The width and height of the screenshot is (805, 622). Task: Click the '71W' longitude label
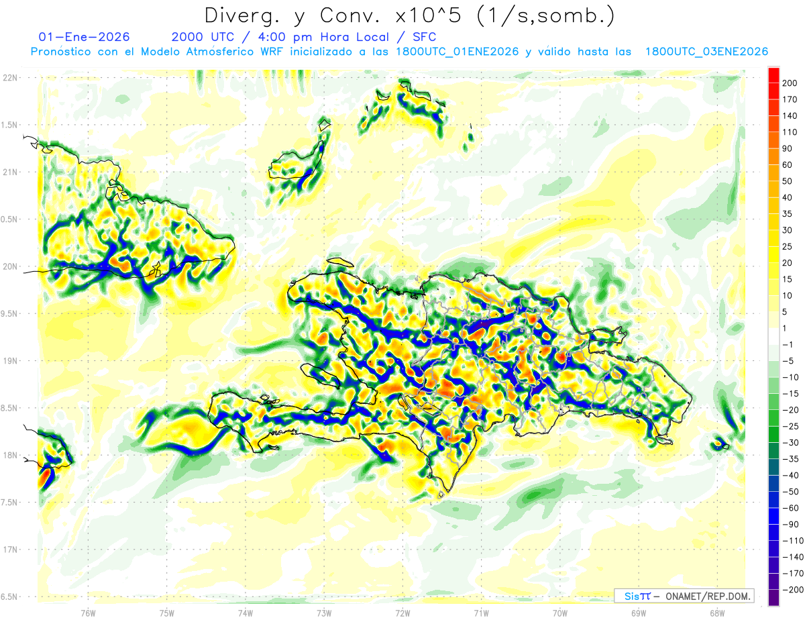pyautogui.click(x=481, y=613)
